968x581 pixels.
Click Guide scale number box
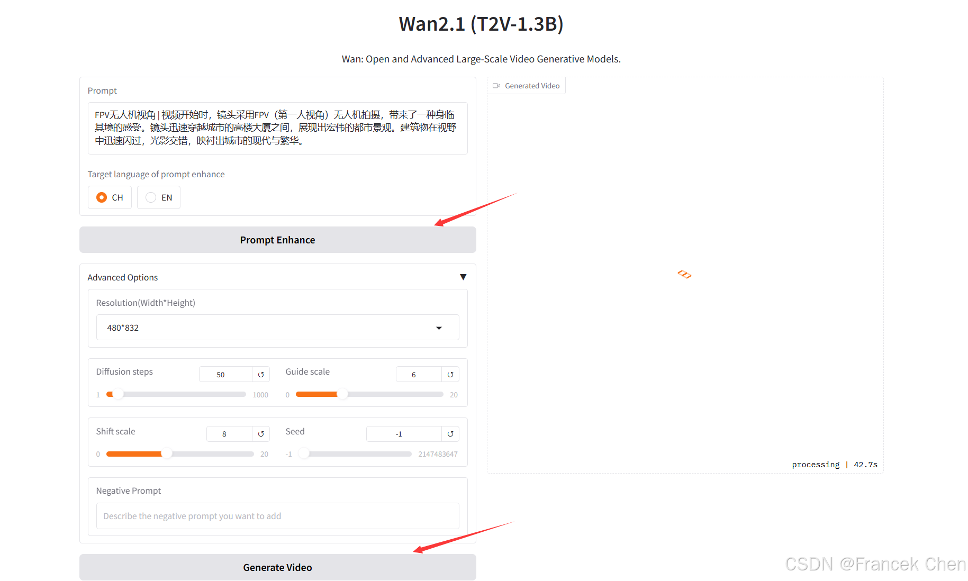419,375
